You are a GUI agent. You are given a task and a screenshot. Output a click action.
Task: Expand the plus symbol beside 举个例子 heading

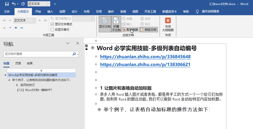pos(99,109)
